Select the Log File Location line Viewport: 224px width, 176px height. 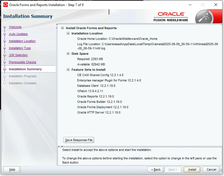[147, 46]
